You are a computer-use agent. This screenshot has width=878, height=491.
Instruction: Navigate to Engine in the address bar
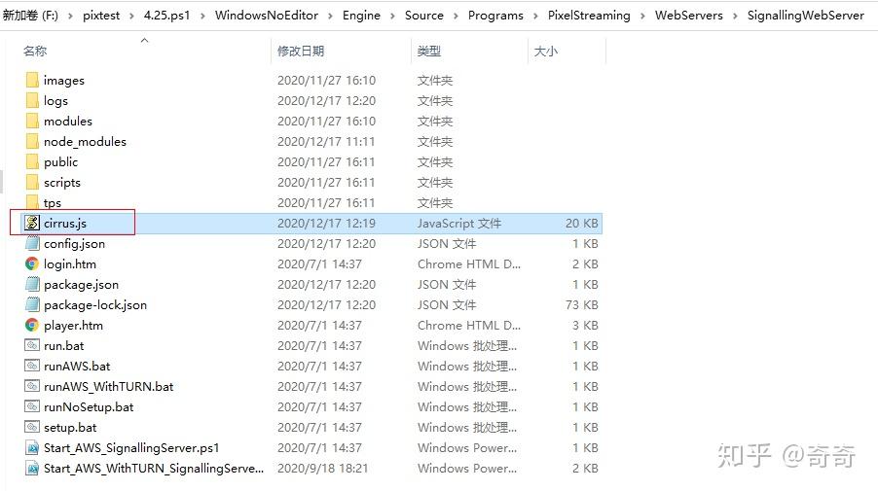click(361, 16)
